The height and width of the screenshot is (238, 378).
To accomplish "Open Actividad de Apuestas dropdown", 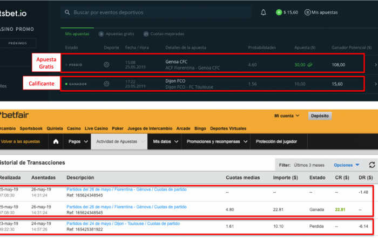I will [x=119, y=141].
